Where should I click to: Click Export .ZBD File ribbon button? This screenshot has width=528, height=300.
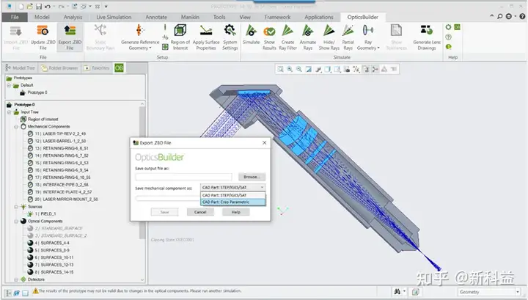point(70,37)
